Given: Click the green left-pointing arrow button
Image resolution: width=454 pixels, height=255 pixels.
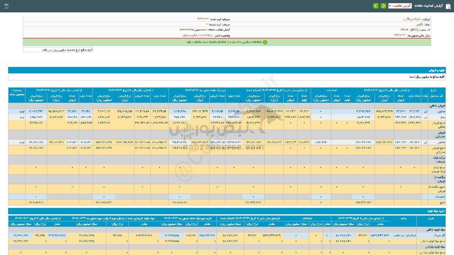Looking at the screenshot, I should pos(376,6).
